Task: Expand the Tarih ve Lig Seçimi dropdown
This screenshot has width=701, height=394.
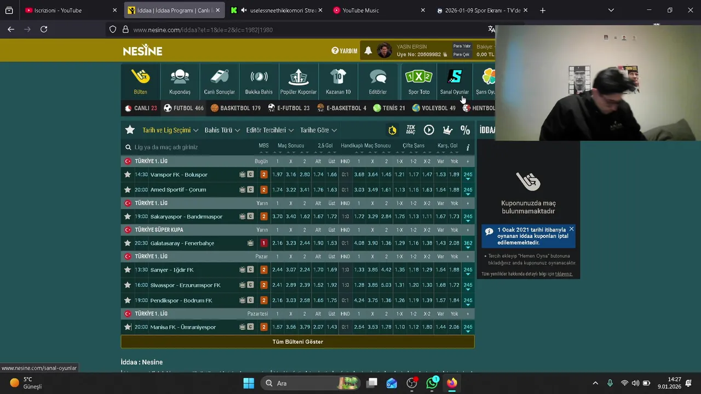Action: (x=170, y=130)
